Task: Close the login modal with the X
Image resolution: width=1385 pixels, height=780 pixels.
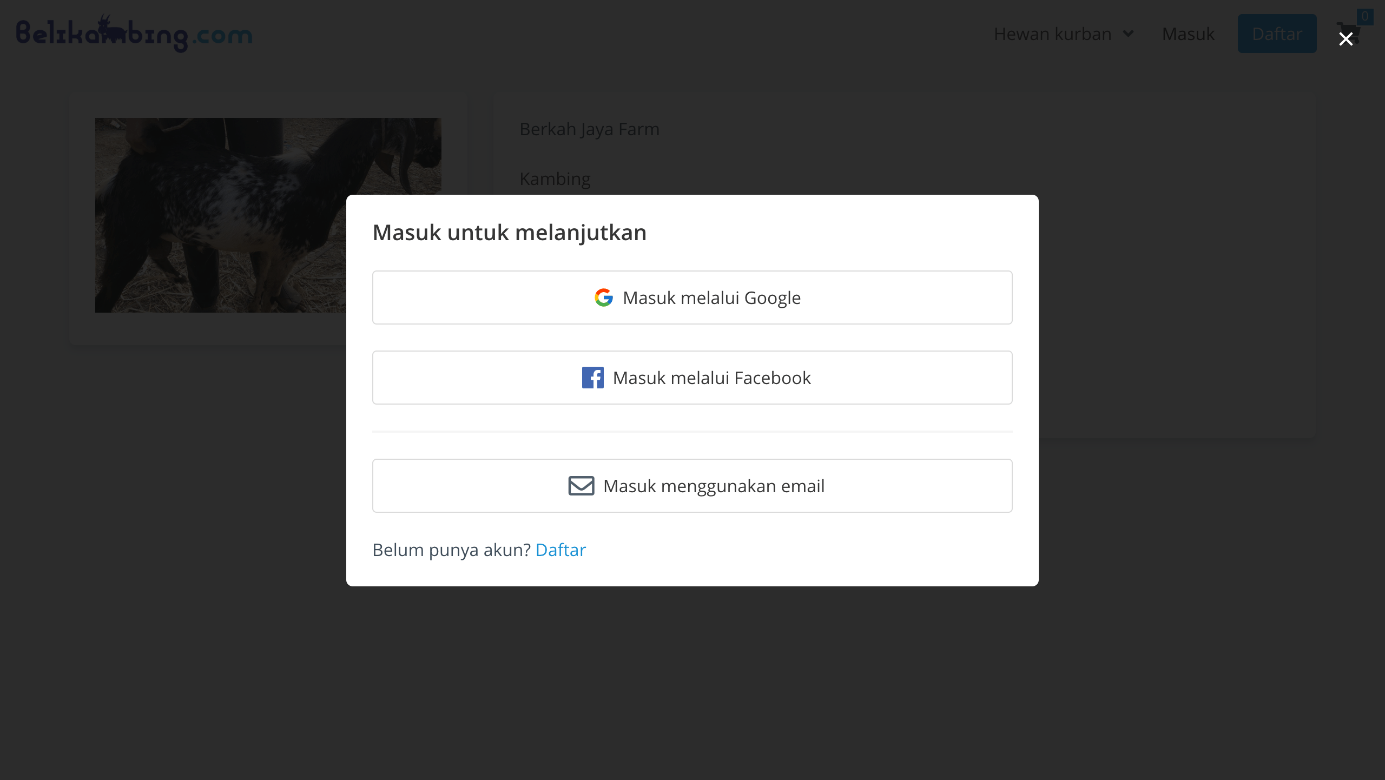Action: point(1346,39)
